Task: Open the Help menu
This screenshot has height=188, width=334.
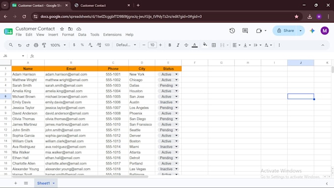Action: tap(129, 34)
